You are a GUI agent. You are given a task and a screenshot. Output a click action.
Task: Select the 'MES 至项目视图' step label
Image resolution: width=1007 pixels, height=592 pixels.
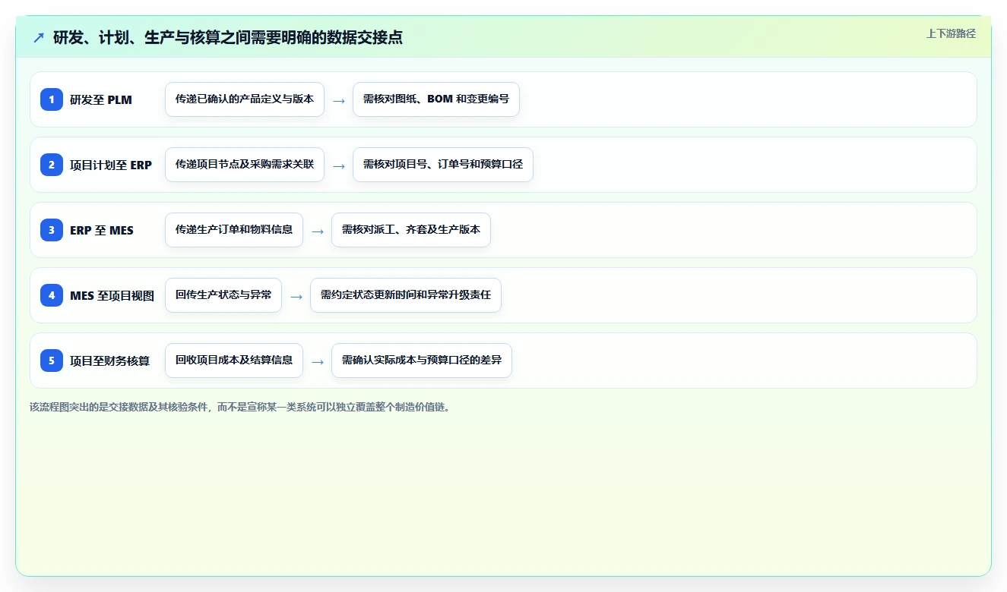(112, 295)
